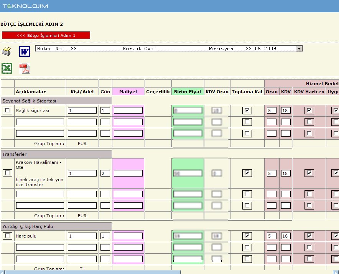Click the TEKNOLOJIM logo
The width and height of the screenshot is (339, 274).
tap(25, 6)
